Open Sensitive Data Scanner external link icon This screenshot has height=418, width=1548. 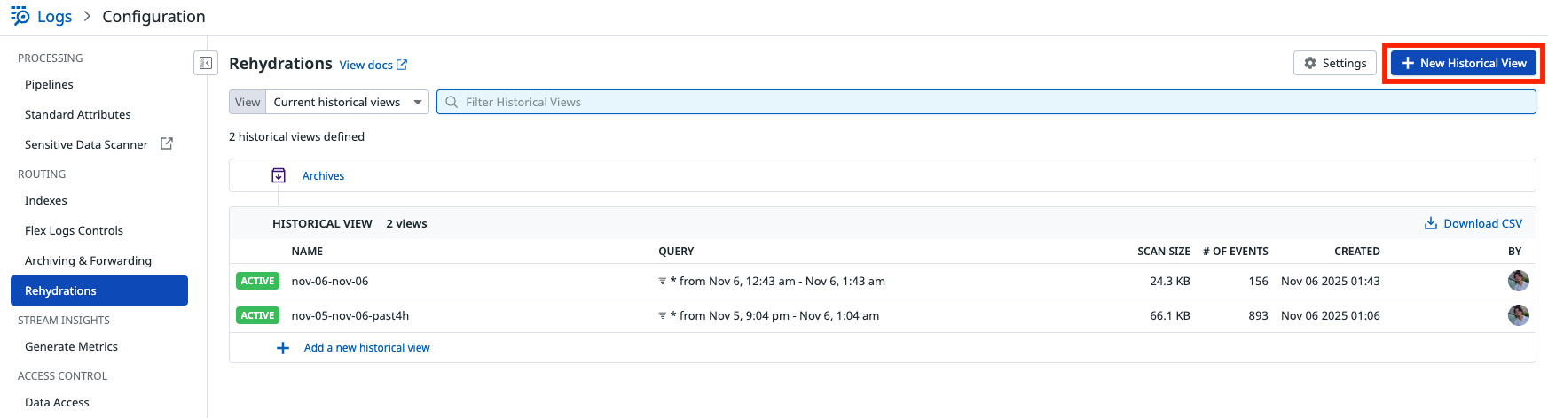click(x=166, y=143)
